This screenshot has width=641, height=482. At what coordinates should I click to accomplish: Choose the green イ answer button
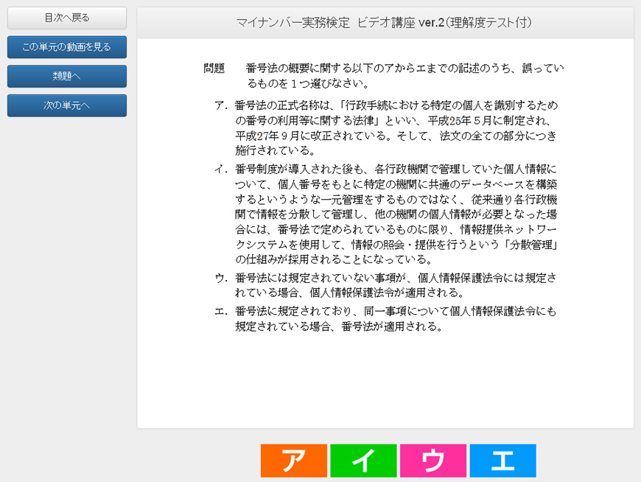point(363,461)
